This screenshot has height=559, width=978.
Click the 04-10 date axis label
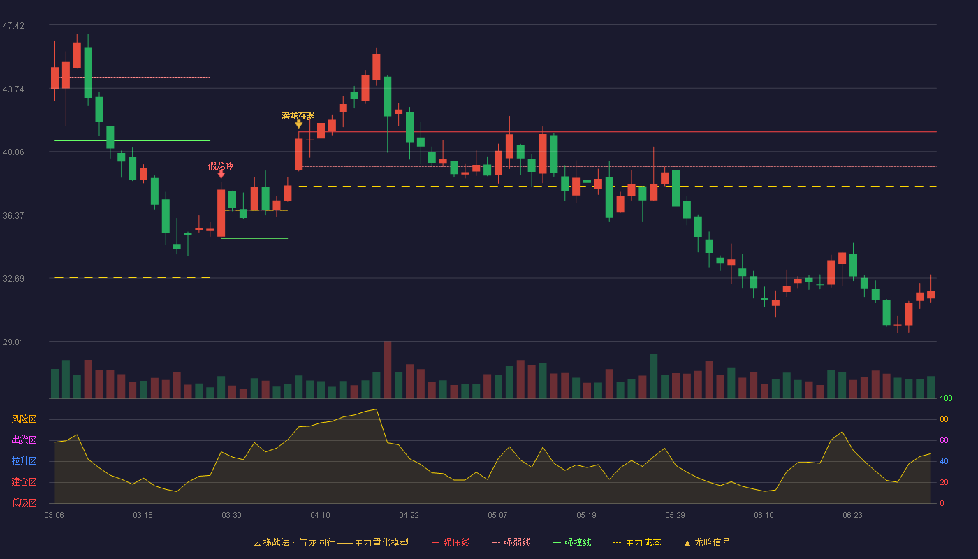coord(320,515)
